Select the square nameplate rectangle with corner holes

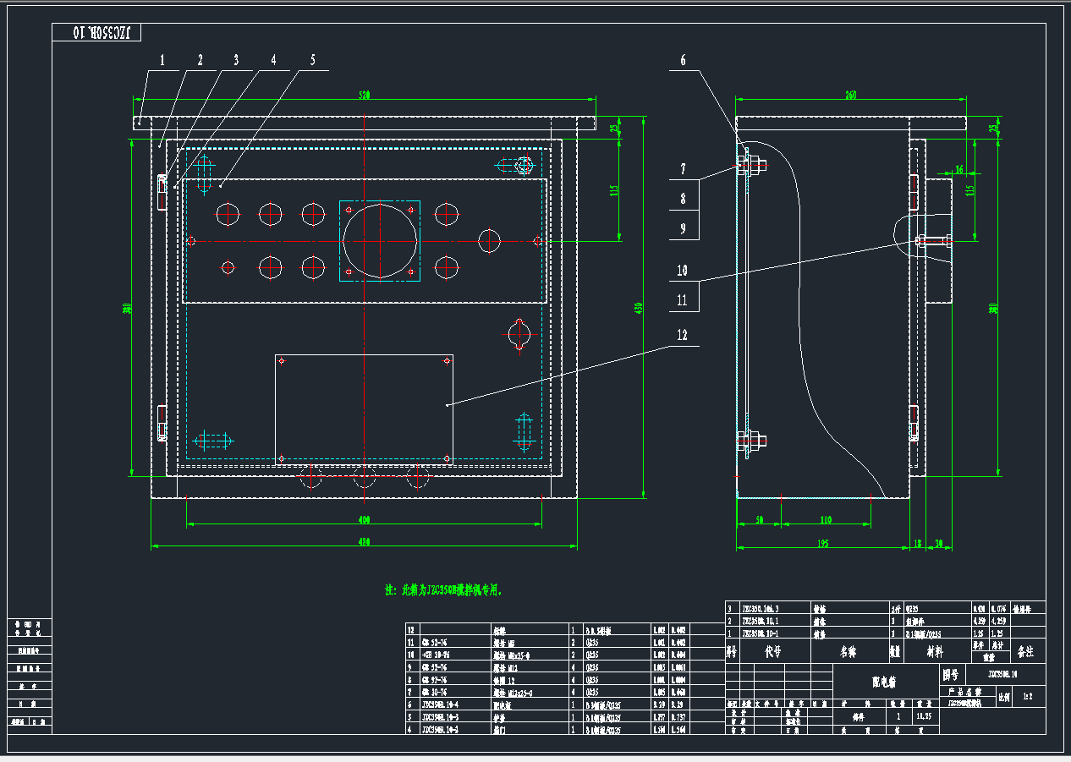pos(364,409)
